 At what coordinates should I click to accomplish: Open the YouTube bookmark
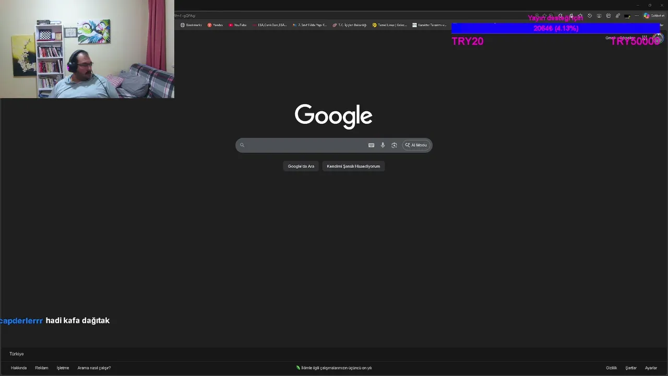click(237, 25)
